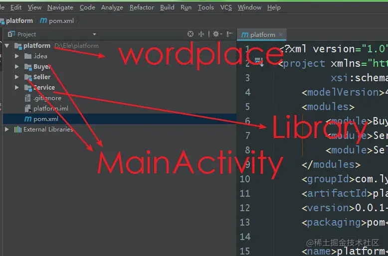Open the Window menu
Viewport: 388px width, 256px height.
[x=249, y=7]
